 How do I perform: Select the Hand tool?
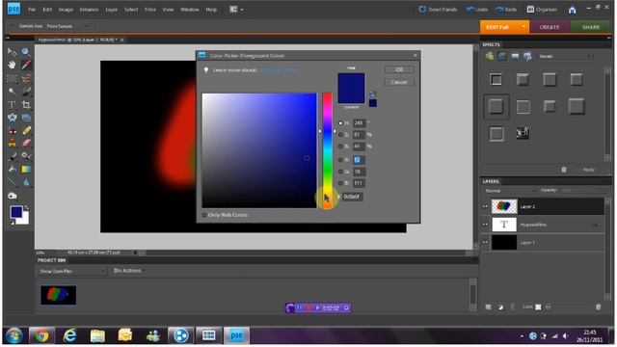[x=12, y=65]
